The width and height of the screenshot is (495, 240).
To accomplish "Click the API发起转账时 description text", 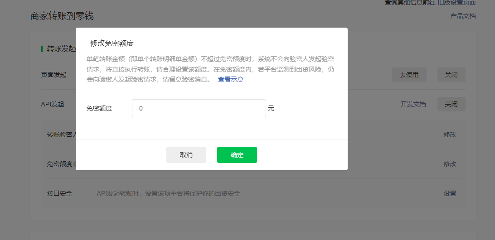I will pos(168,194).
